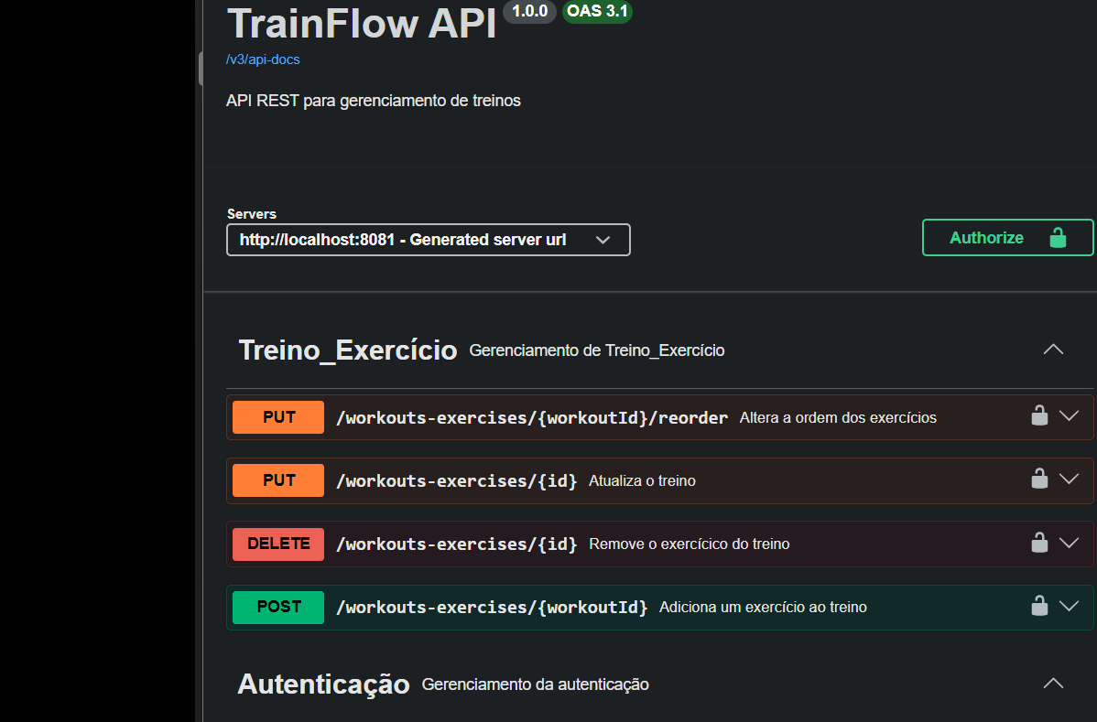Click lock icon on 'Atualiza o treino' row

tap(1039, 479)
